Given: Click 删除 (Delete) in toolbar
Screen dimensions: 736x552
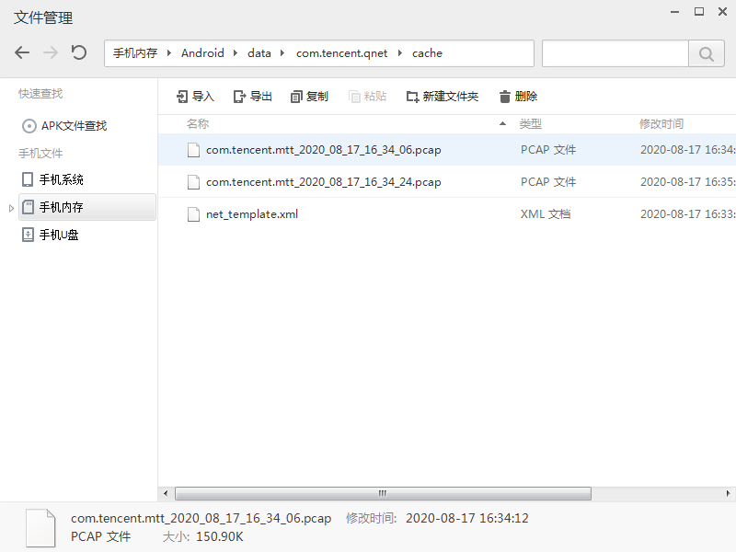Looking at the screenshot, I should click(518, 97).
